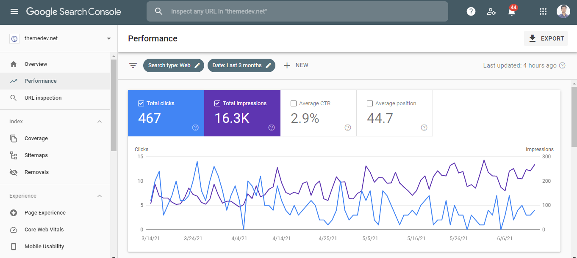Open the Help question mark icon

[471, 11]
